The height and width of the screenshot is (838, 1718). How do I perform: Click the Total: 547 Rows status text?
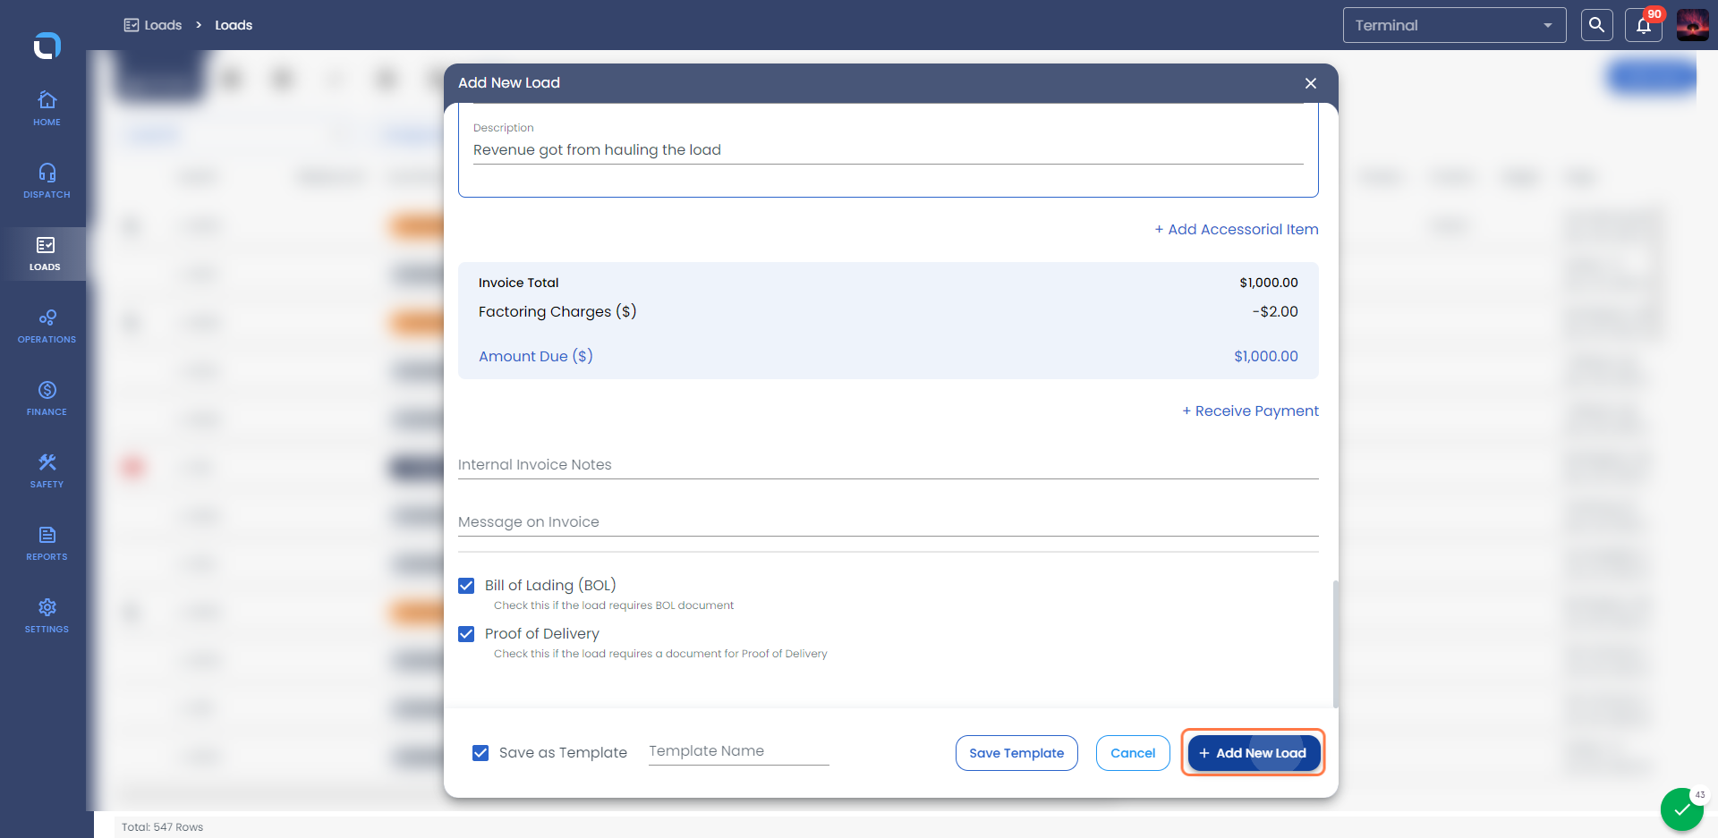pos(162,827)
